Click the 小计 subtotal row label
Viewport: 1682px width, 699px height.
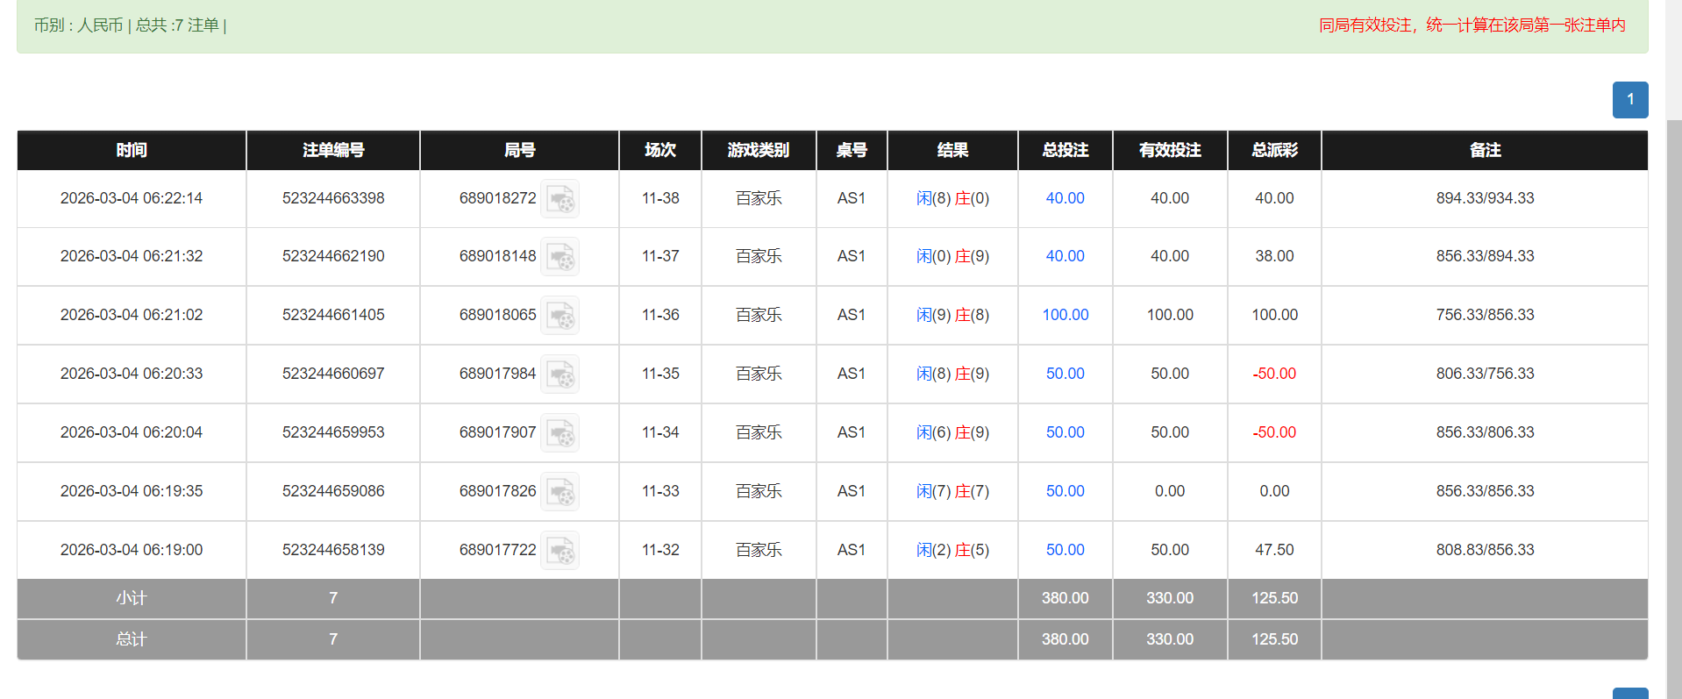point(132,598)
